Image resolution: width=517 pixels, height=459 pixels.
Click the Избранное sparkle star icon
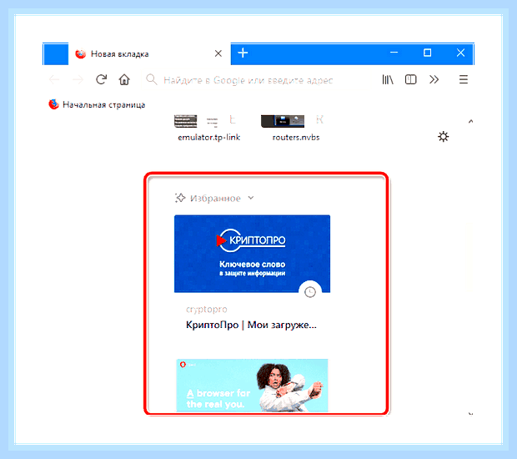click(180, 198)
